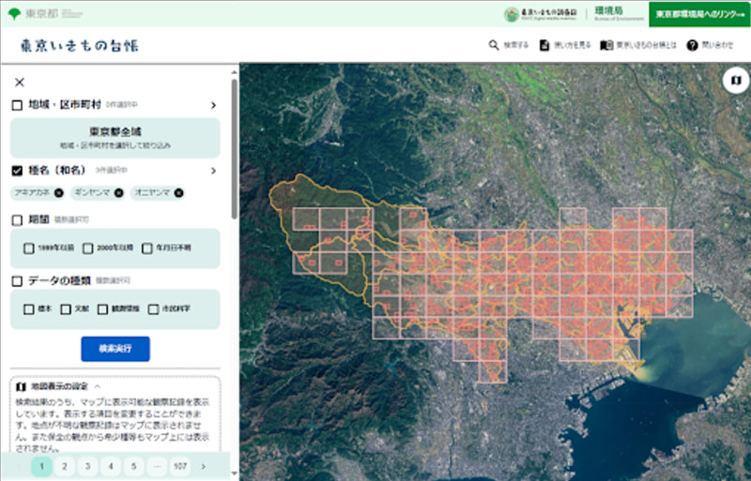Click the 問い合わせ question mark icon
Image resolution: width=751 pixels, height=481 pixels.
coord(692,45)
